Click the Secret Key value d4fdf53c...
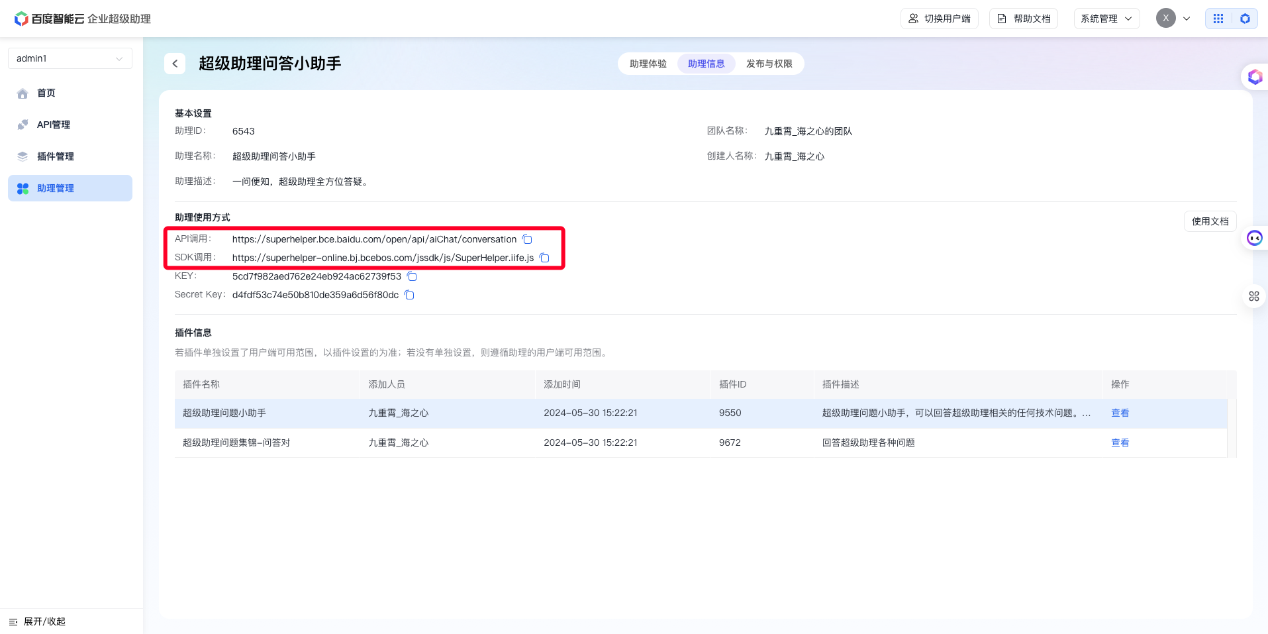1268x634 pixels. click(315, 295)
